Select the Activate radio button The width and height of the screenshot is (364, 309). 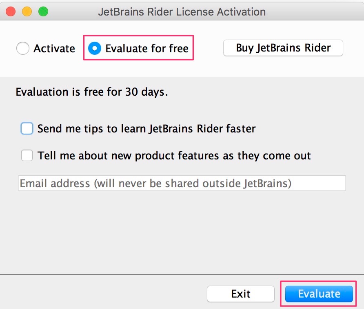[x=23, y=48]
